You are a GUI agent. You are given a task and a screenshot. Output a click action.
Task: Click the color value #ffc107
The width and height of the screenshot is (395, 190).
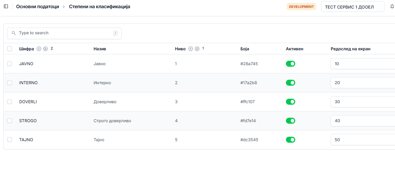tap(248, 102)
